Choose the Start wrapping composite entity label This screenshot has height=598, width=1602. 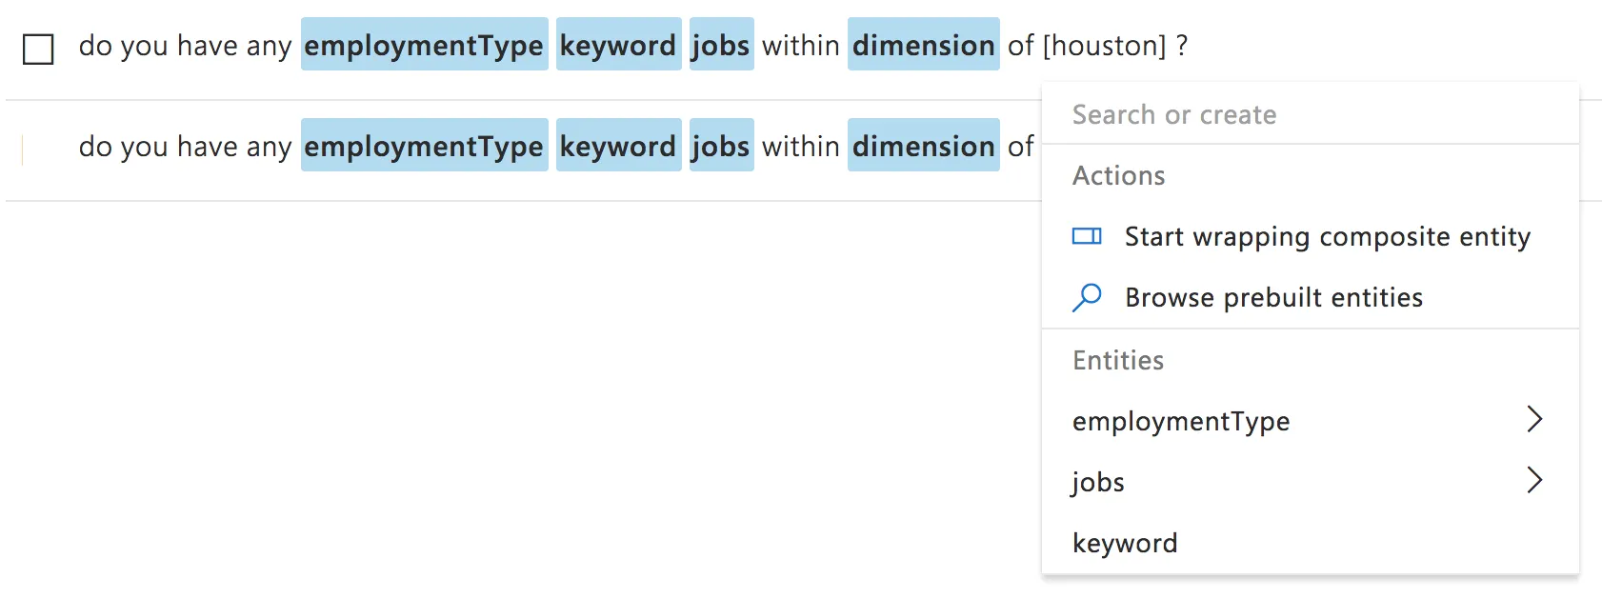1327,236
